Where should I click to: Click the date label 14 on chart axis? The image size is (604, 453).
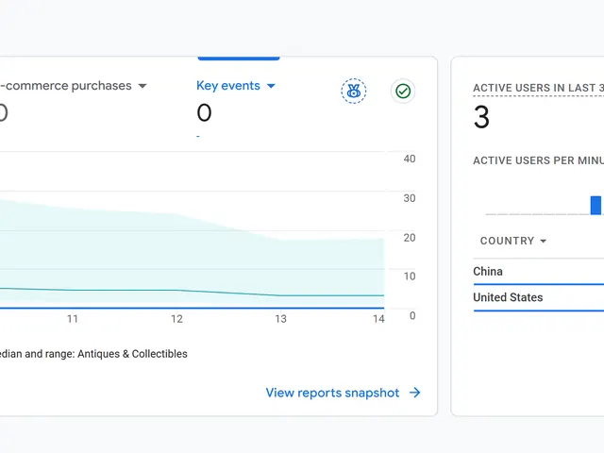pos(378,319)
